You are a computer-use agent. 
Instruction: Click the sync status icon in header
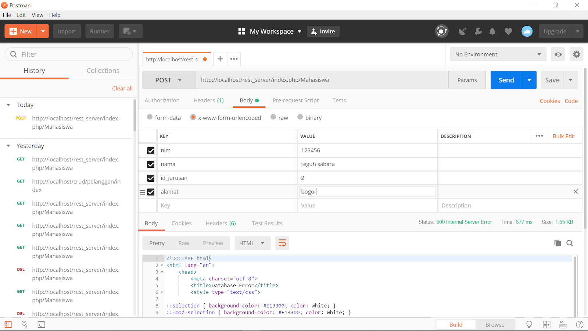tap(441, 31)
